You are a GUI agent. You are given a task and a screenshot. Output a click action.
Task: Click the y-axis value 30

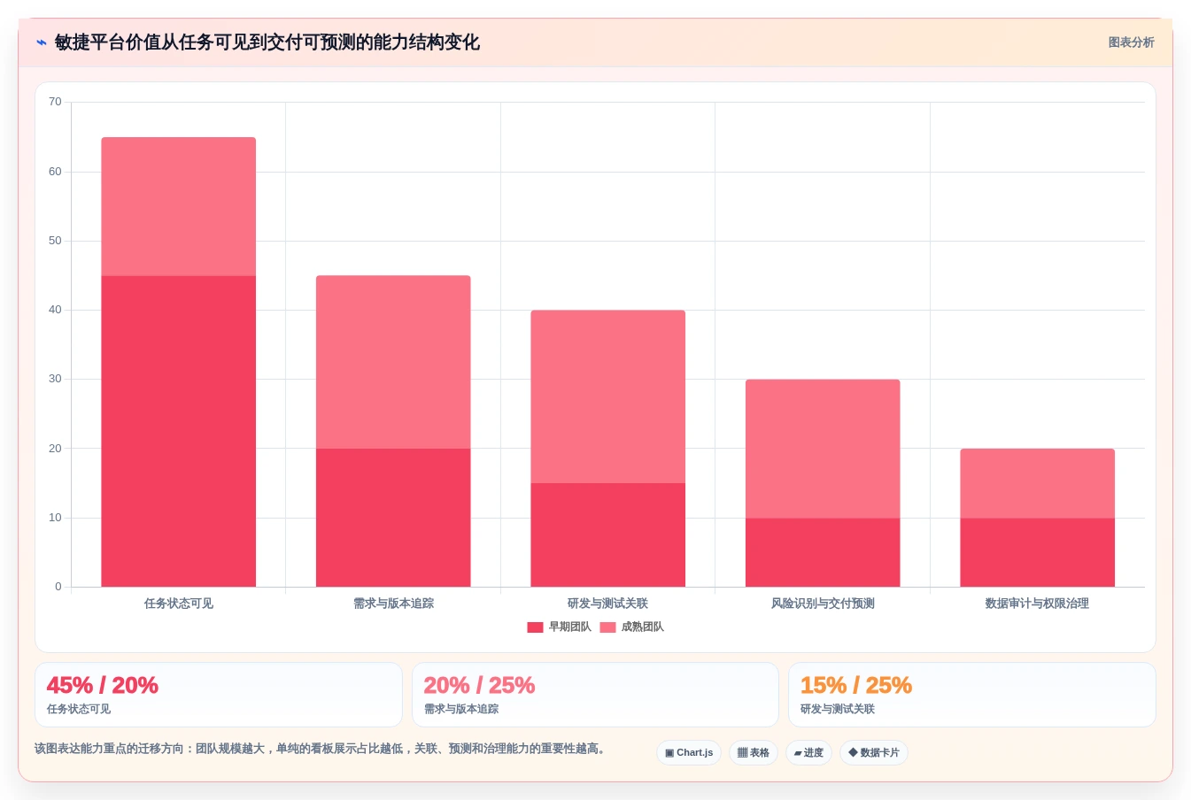(55, 379)
